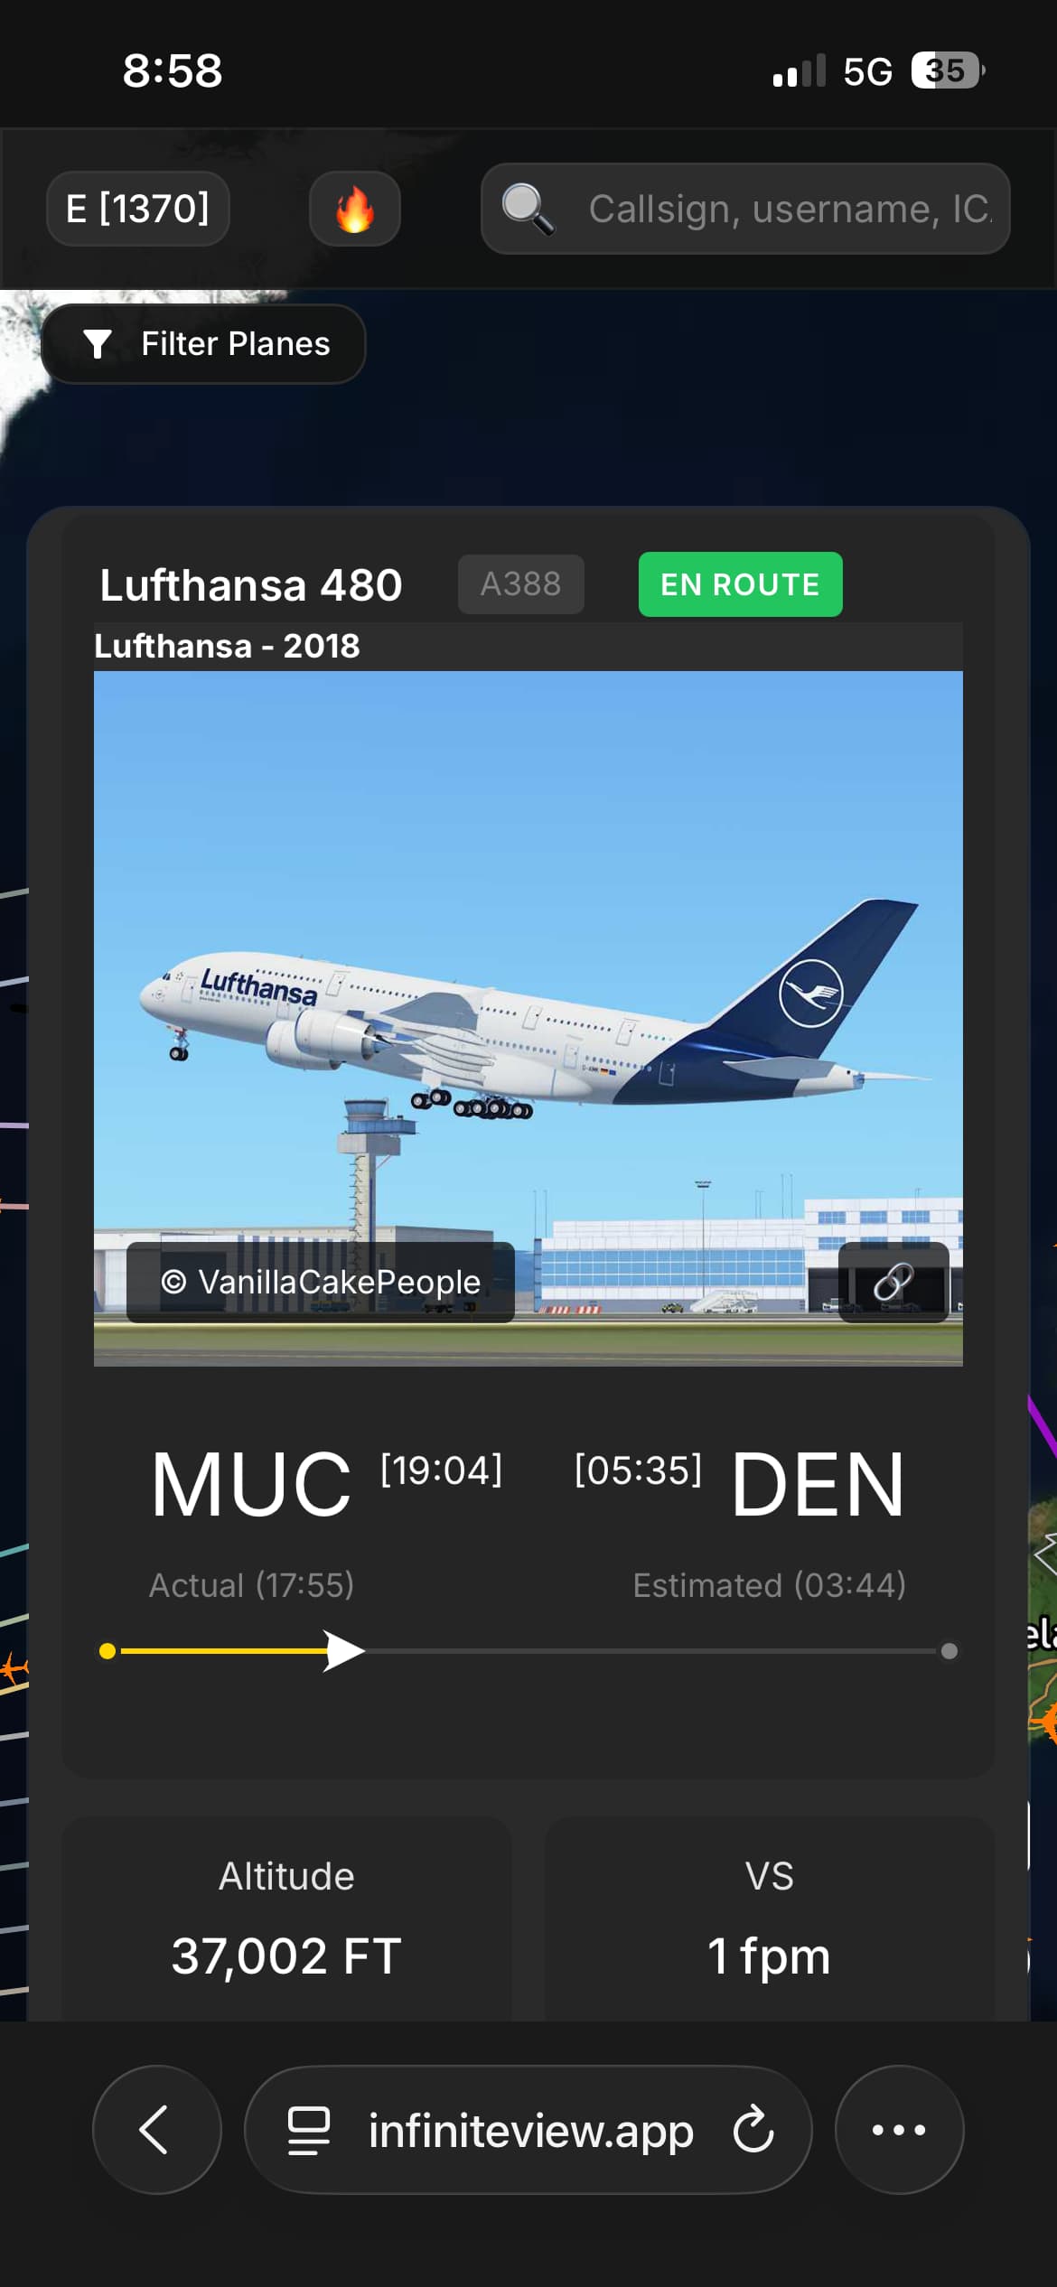Screen dimensions: 1057x2287
Task: Open the browser three-dots menu
Action: coord(899,2130)
